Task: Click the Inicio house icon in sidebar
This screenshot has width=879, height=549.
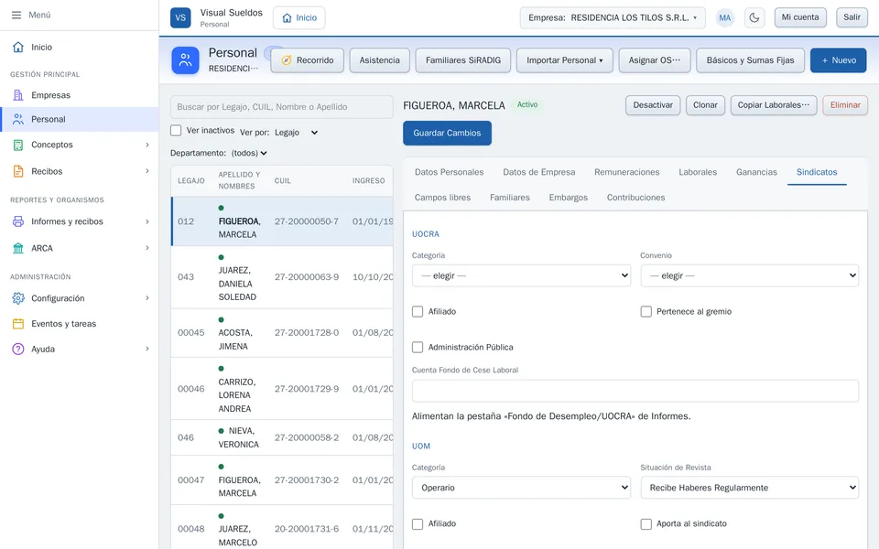Action: pos(18,47)
